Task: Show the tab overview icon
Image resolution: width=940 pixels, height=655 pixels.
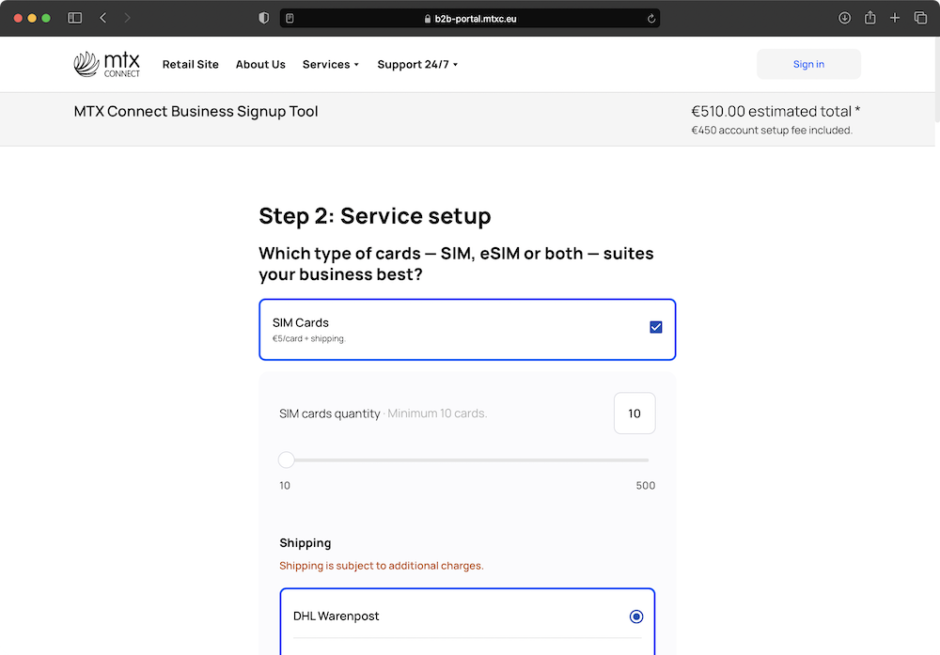Action: (920, 18)
